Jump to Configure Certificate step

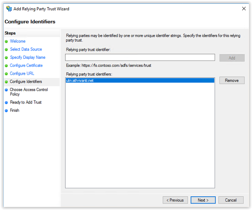[x=26, y=65]
